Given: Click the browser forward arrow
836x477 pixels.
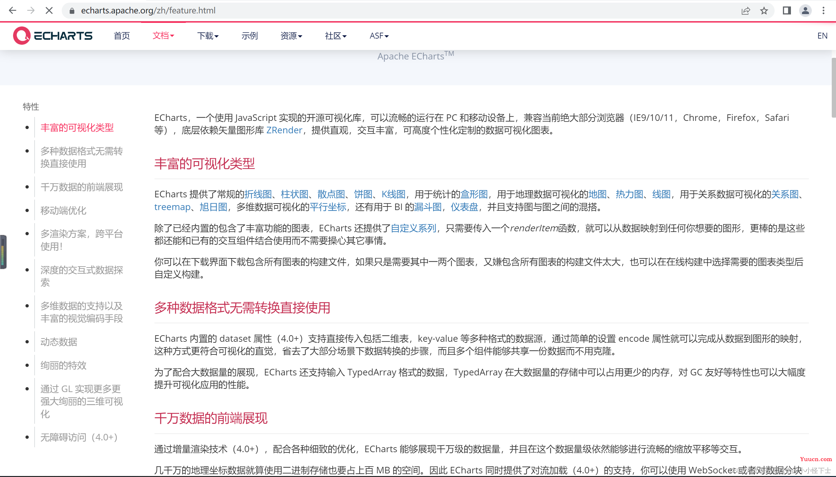Looking at the screenshot, I should click(x=31, y=10).
